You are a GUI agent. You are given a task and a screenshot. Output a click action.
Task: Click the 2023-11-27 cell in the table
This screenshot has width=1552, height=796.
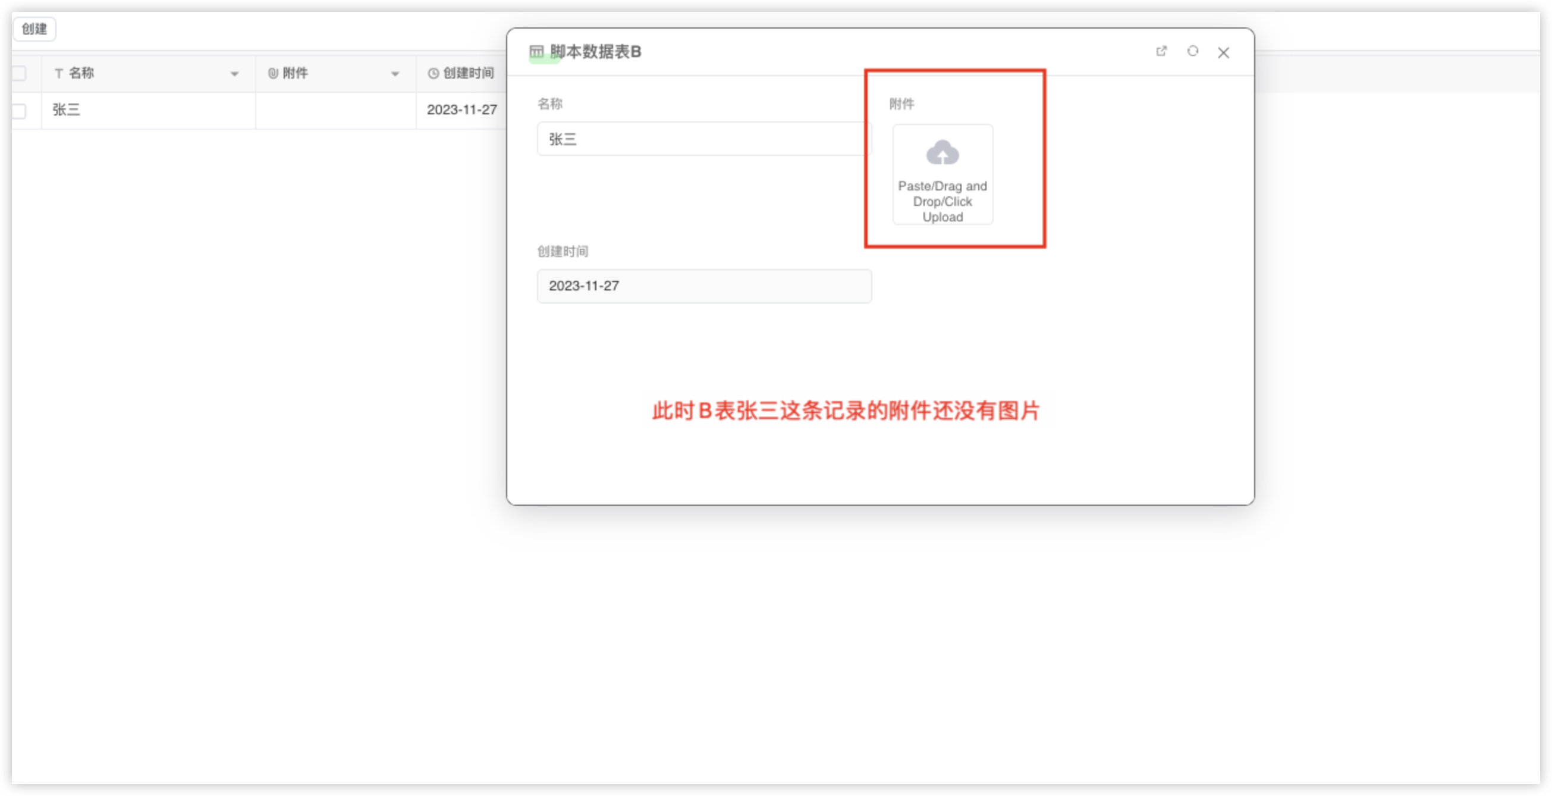(461, 110)
